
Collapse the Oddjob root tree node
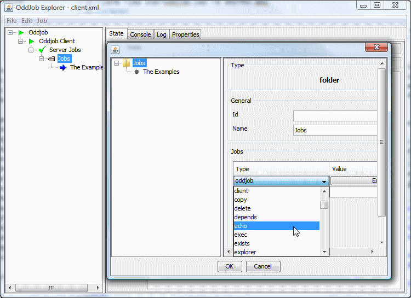pos(10,33)
